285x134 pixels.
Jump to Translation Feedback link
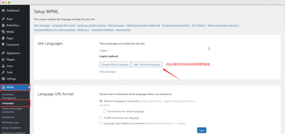pos(102,30)
